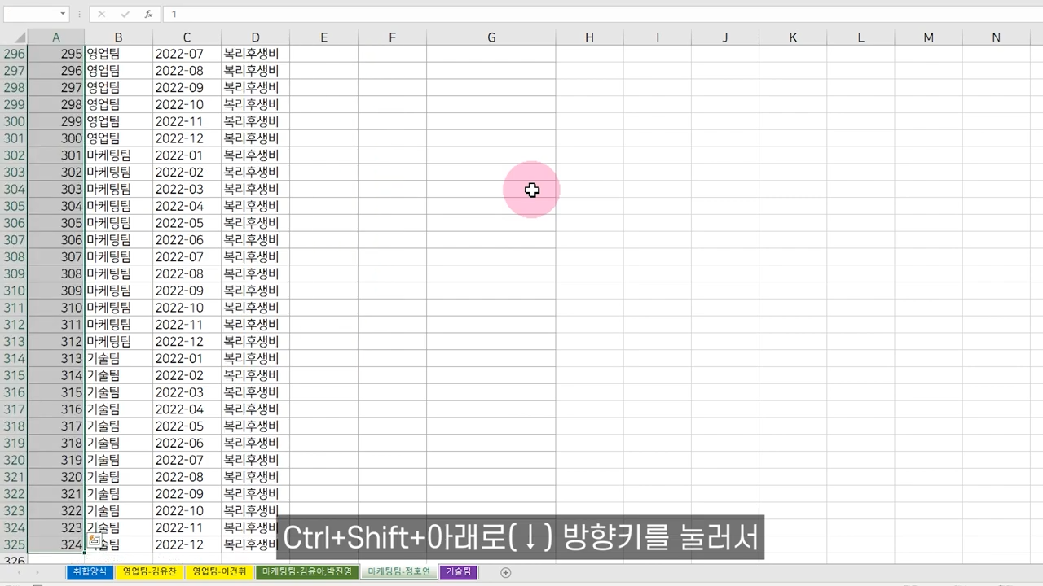Select column D header
This screenshot has height=586, width=1043.
[255, 37]
